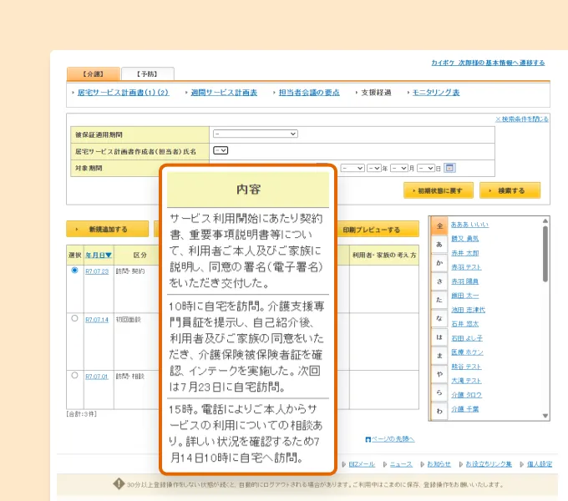Select the あ index tab

(439, 245)
